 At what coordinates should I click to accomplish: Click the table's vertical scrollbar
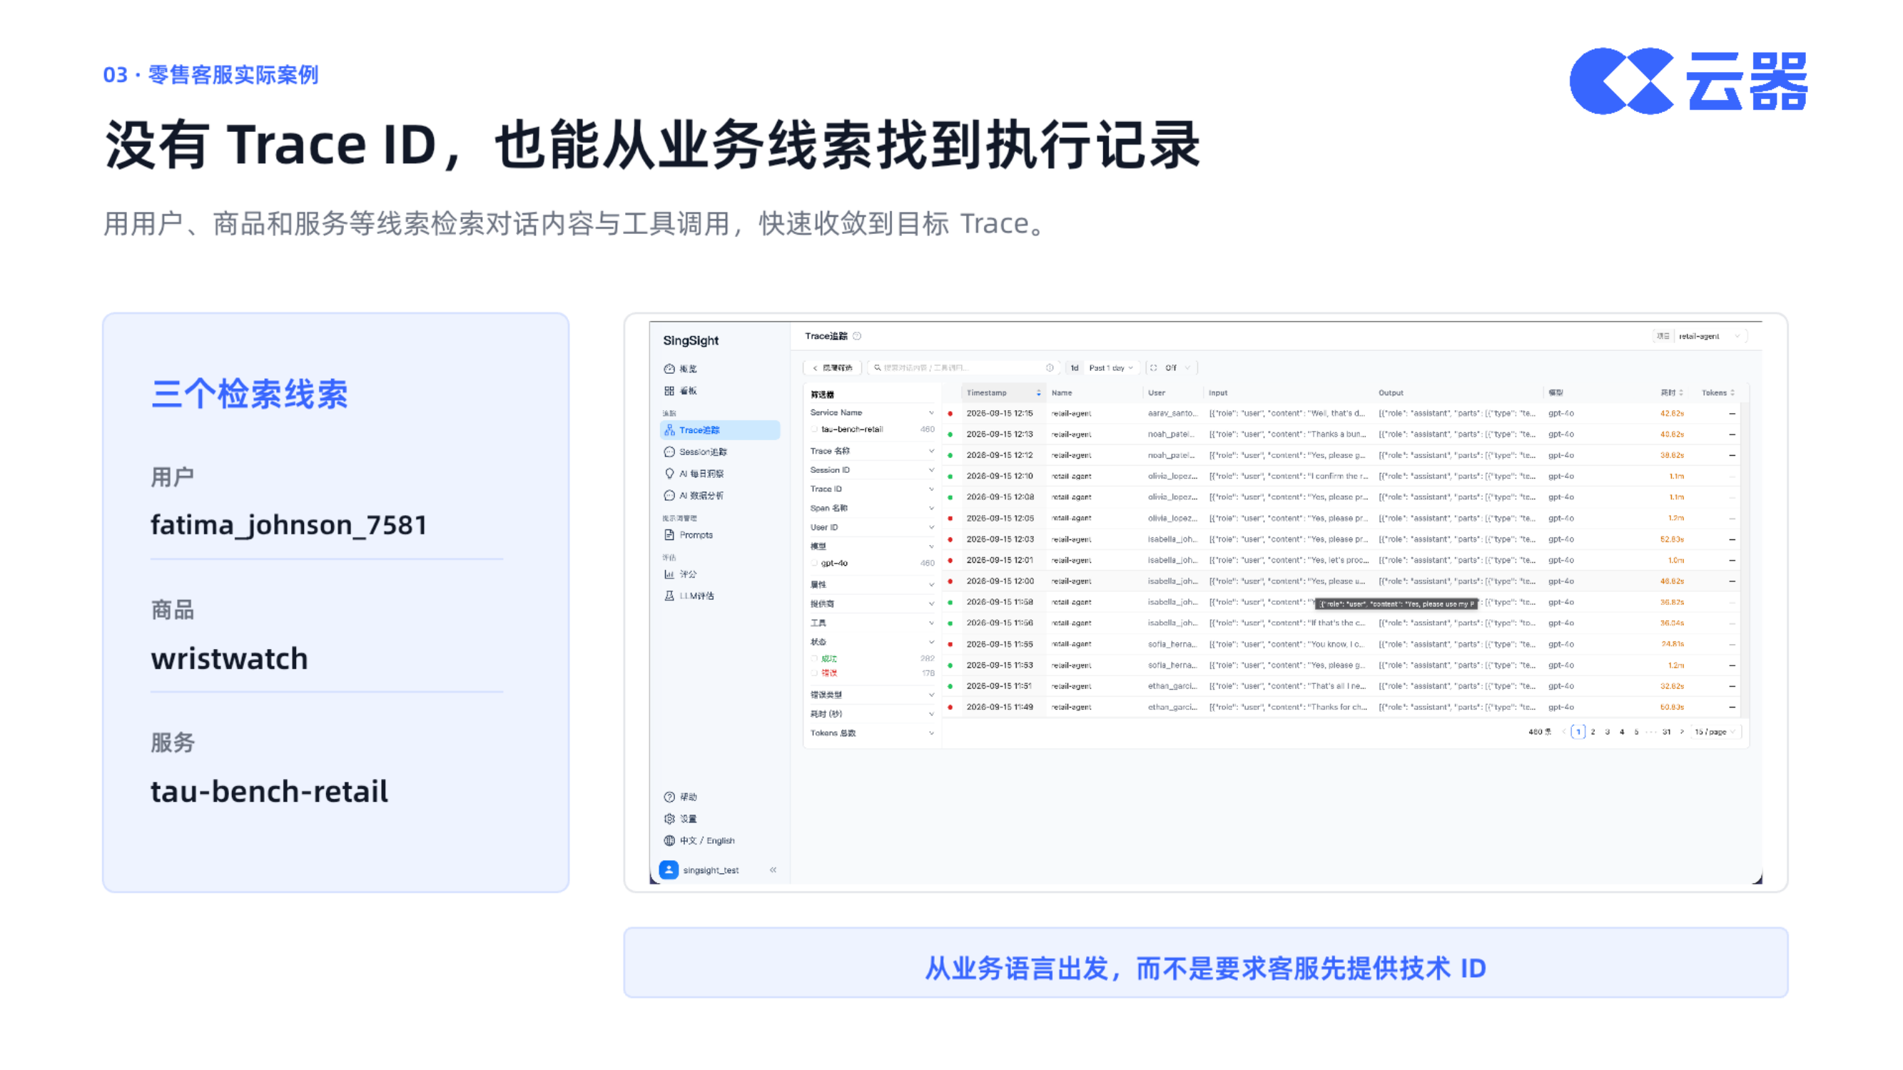pos(1745,560)
